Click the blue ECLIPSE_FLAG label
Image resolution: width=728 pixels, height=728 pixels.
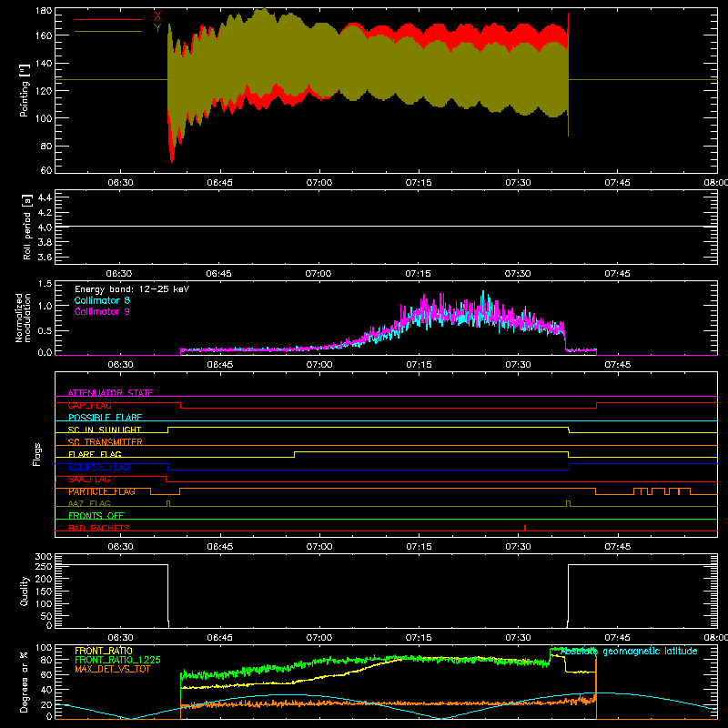pos(99,467)
